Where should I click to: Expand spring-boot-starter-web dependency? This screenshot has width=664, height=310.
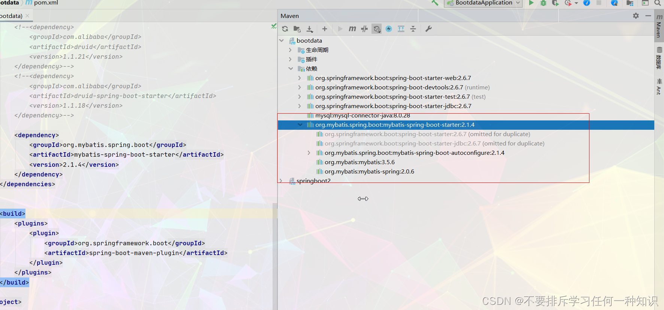299,78
